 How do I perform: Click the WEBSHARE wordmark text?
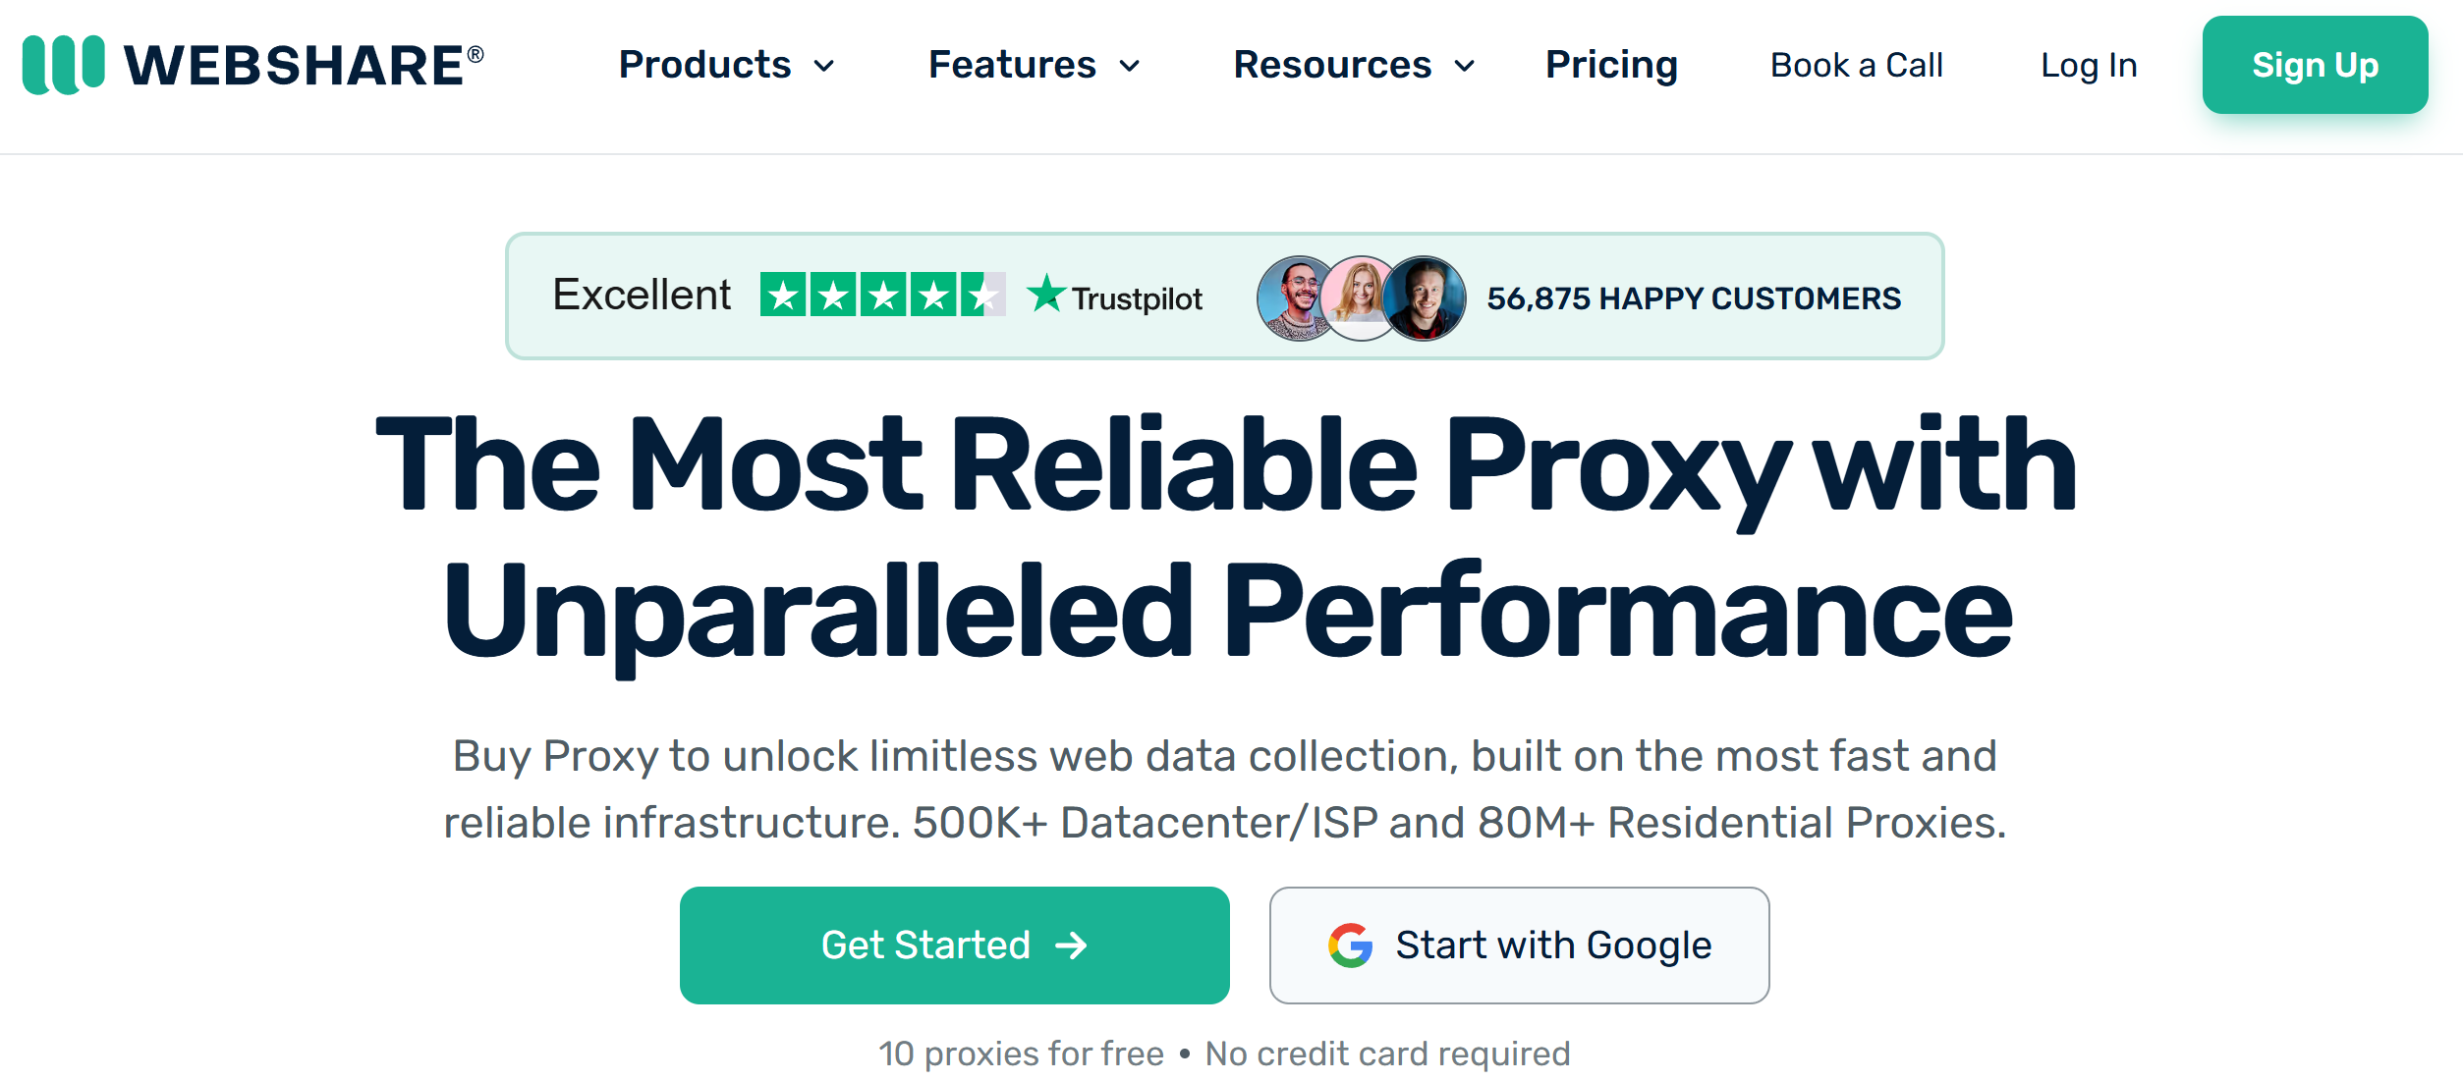tap(303, 65)
